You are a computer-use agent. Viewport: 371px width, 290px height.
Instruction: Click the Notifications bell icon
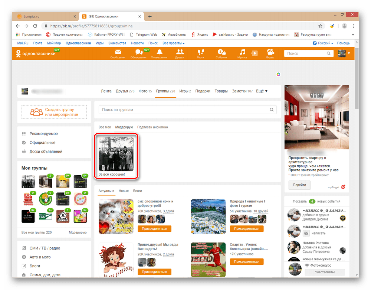(159, 53)
